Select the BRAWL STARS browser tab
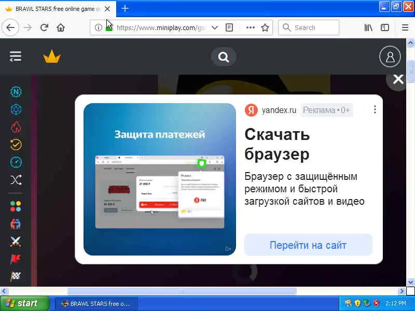This screenshot has height=311, width=415. [58, 9]
